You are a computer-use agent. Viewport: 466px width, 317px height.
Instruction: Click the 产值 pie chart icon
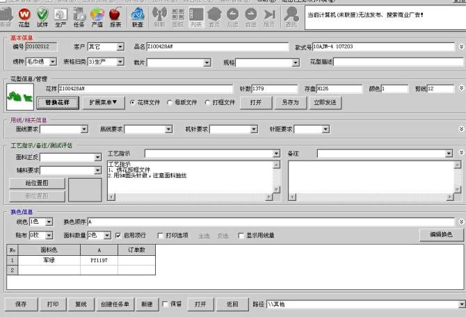[x=97, y=15]
